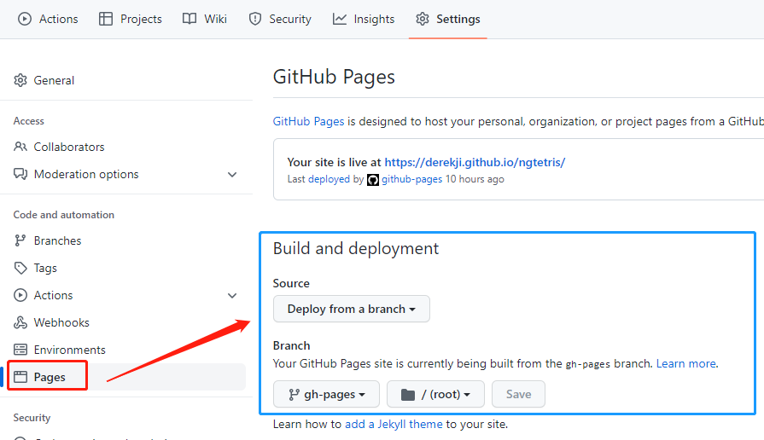Open the gh-pages branch dropdown
The image size is (764, 440).
[326, 394]
